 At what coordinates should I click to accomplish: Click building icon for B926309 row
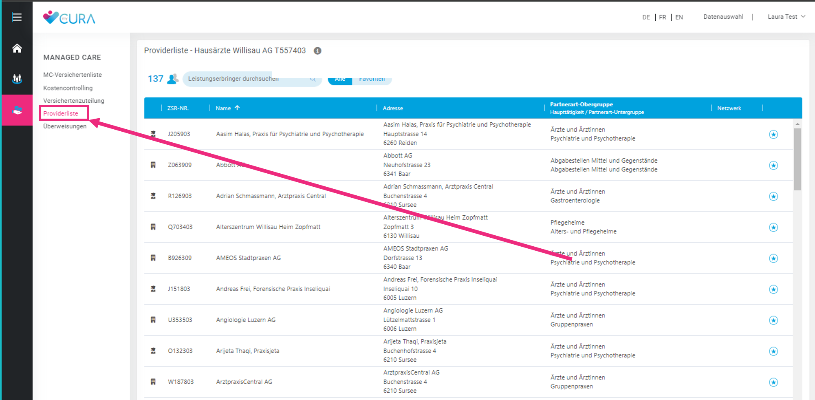pyautogui.click(x=153, y=258)
